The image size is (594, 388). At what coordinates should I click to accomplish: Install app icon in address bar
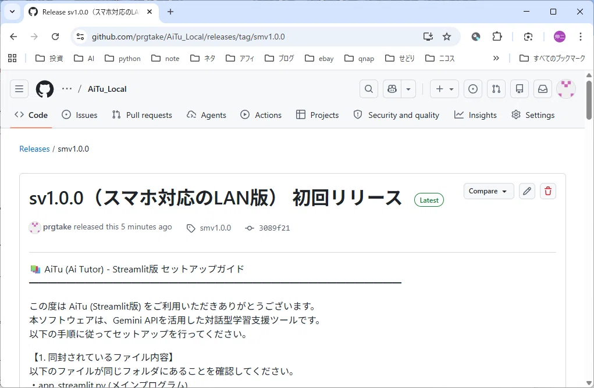(428, 37)
